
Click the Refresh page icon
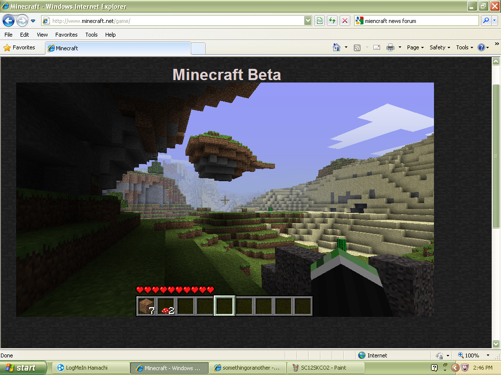[332, 21]
